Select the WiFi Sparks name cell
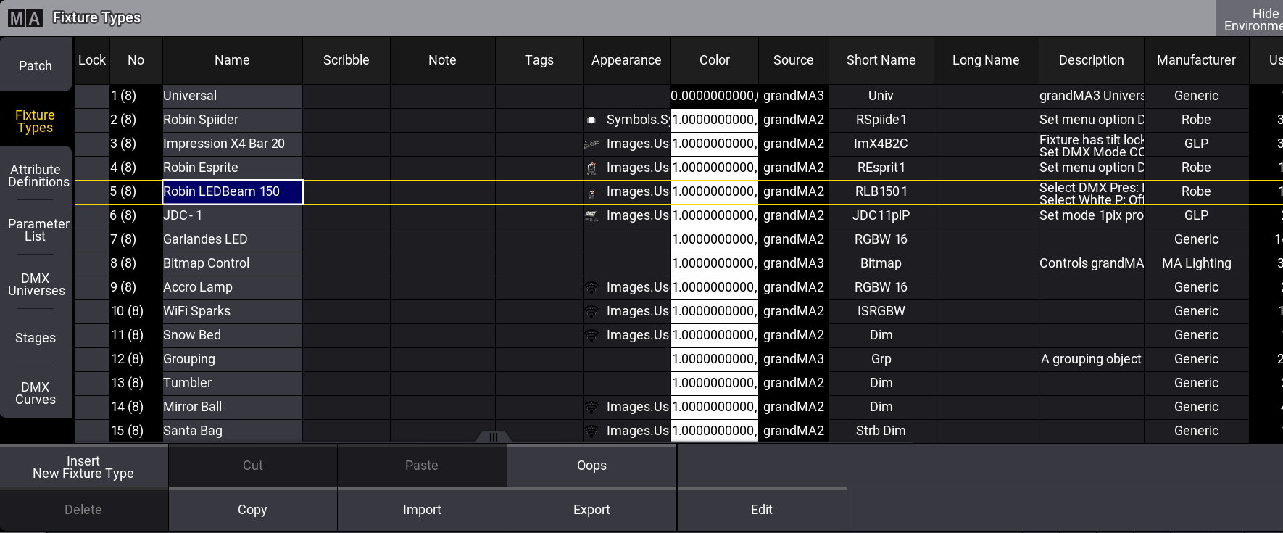 (232, 311)
